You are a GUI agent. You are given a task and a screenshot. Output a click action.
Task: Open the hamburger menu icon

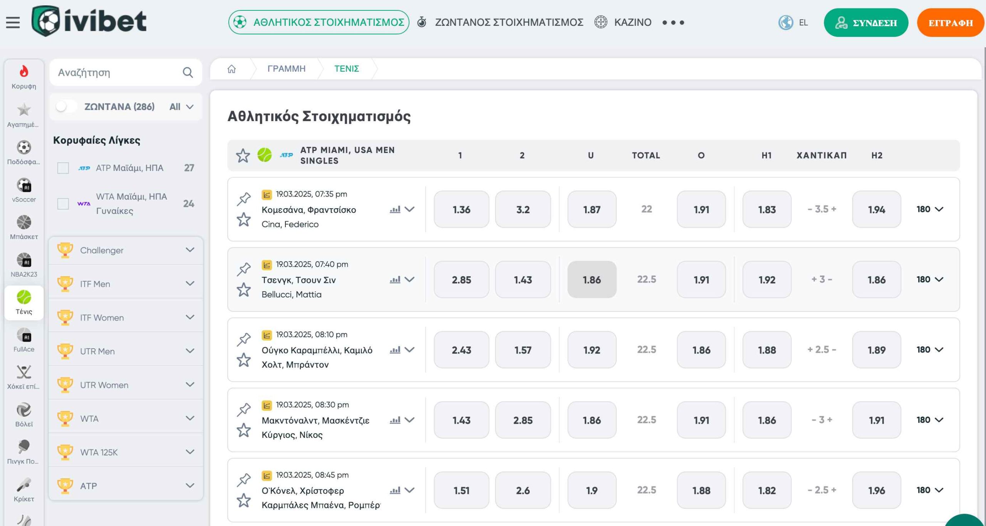pyautogui.click(x=13, y=22)
